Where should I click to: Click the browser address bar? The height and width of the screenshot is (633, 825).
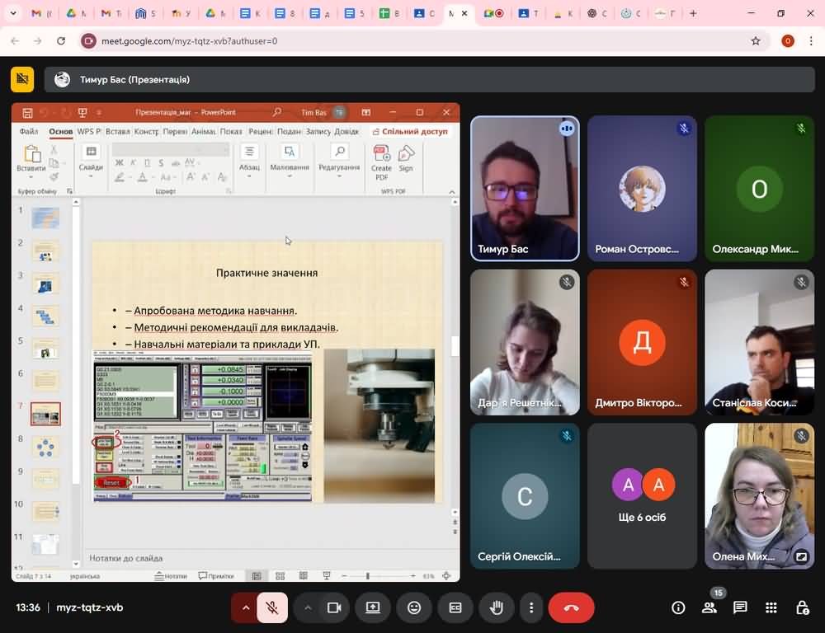412,41
